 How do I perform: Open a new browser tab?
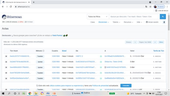pos(34,2)
